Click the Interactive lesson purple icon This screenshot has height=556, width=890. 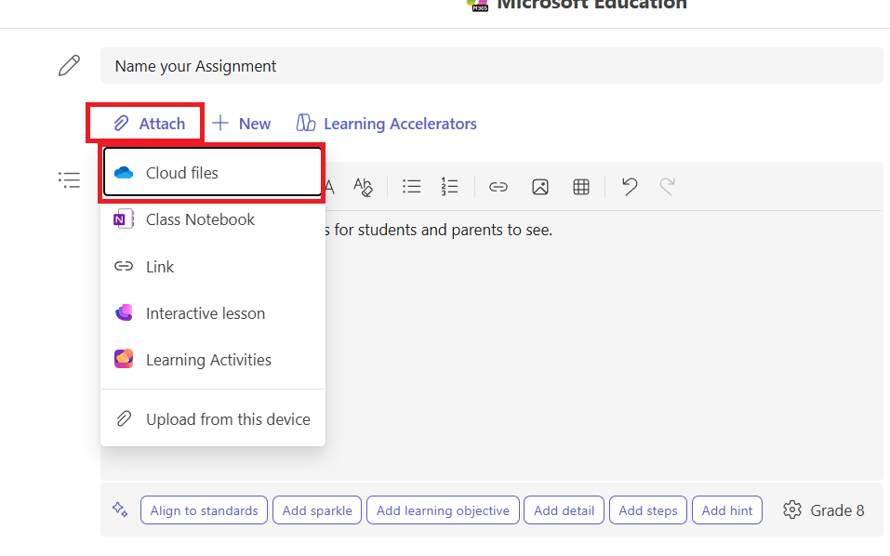124,312
